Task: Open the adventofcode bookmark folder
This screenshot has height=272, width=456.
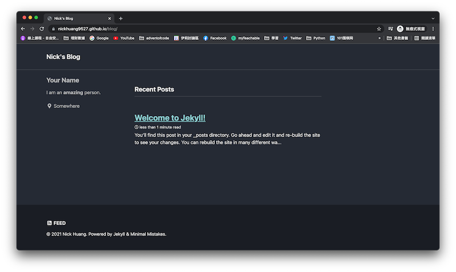Action: click(154, 38)
